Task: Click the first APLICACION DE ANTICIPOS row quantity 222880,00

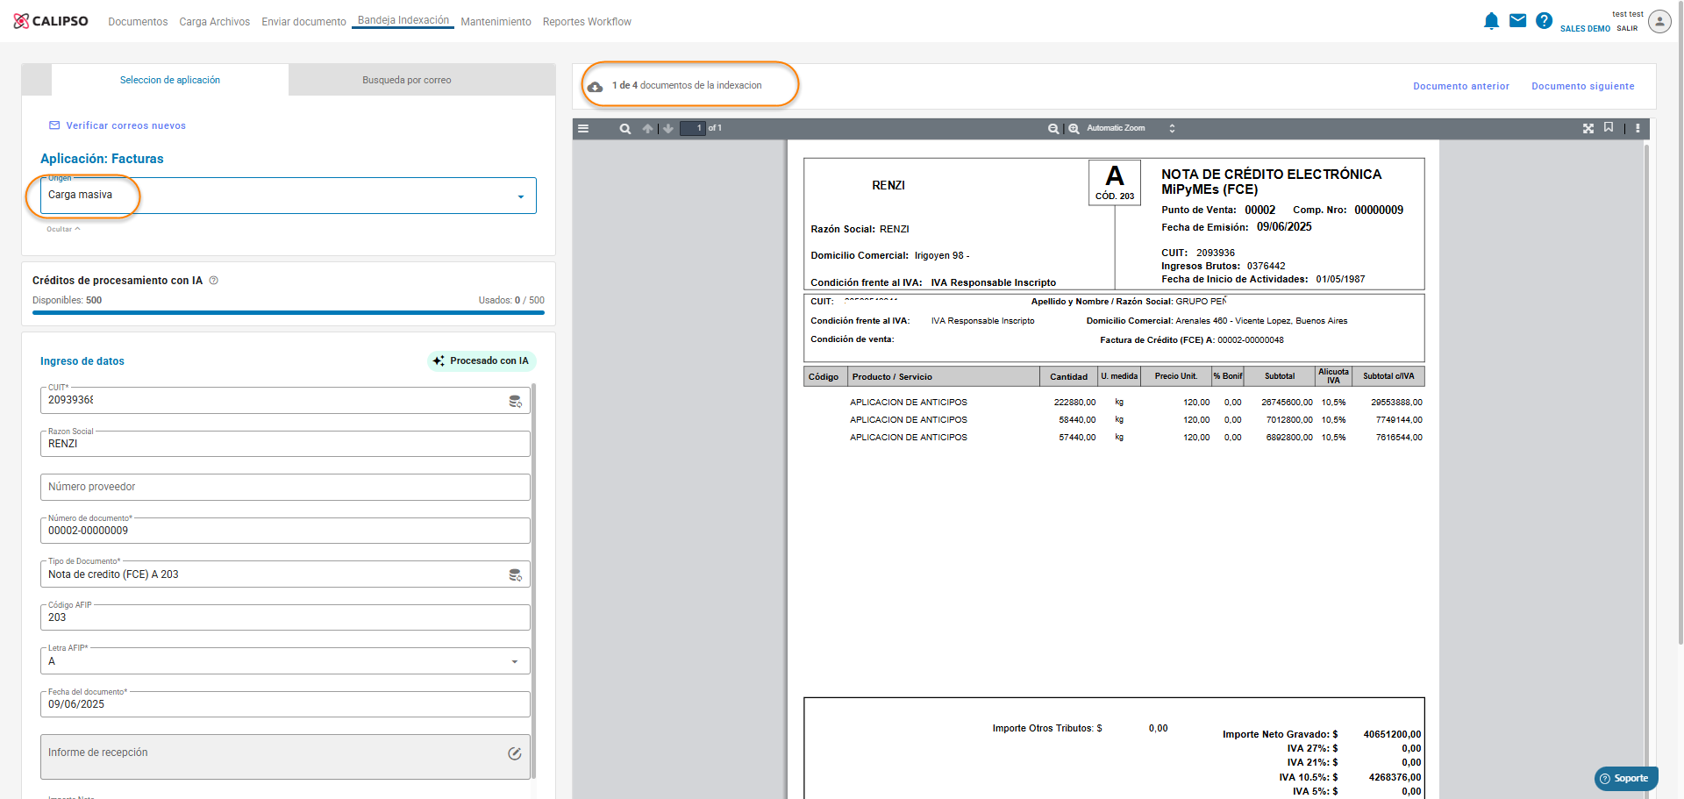Action: (x=1074, y=403)
